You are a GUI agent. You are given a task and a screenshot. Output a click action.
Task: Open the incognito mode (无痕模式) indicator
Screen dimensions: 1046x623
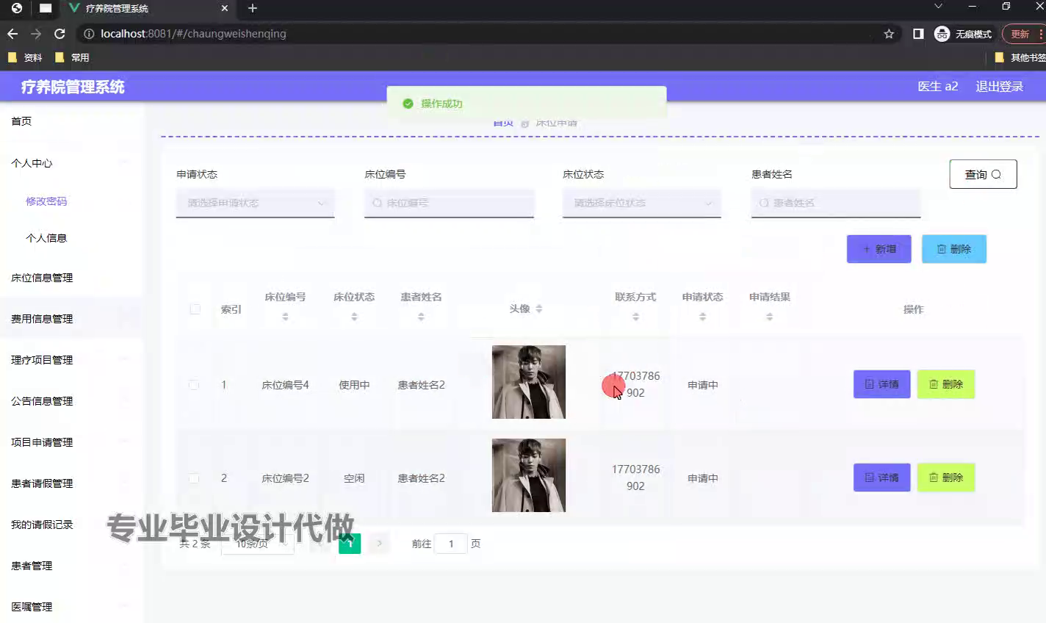coord(963,34)
